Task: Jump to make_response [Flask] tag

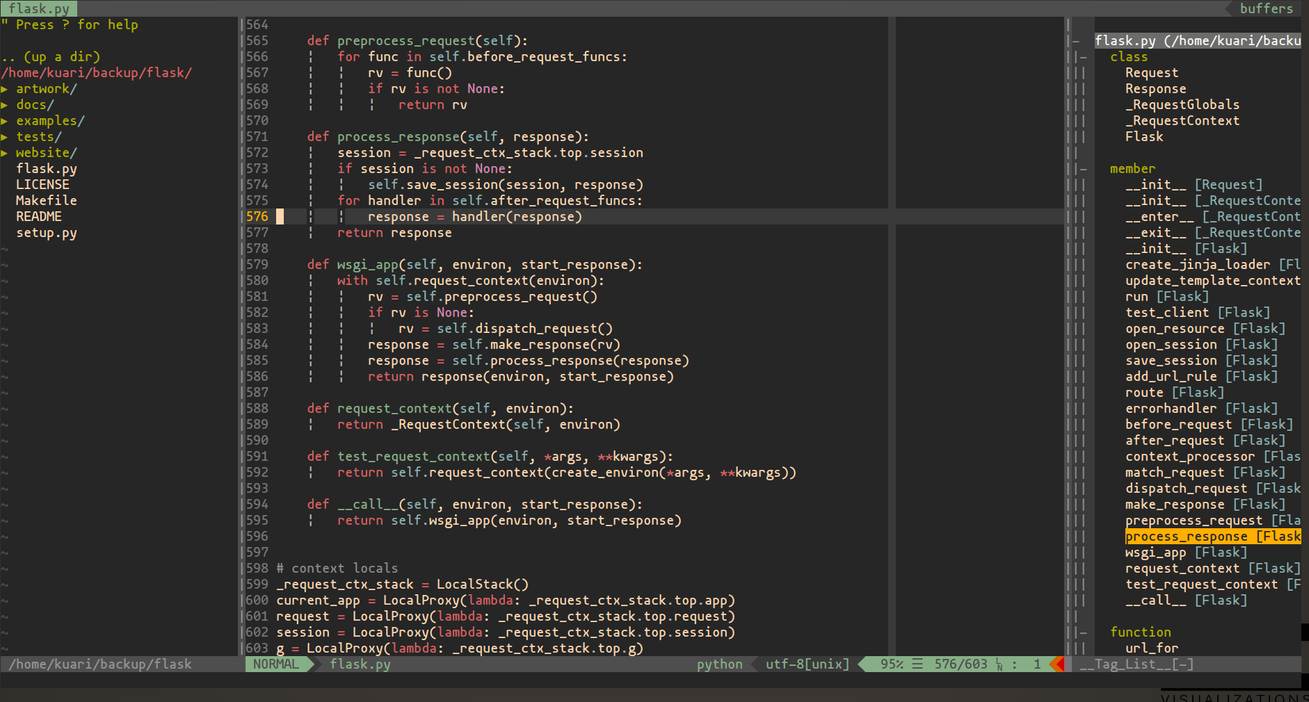Action: click(1205, 505)
